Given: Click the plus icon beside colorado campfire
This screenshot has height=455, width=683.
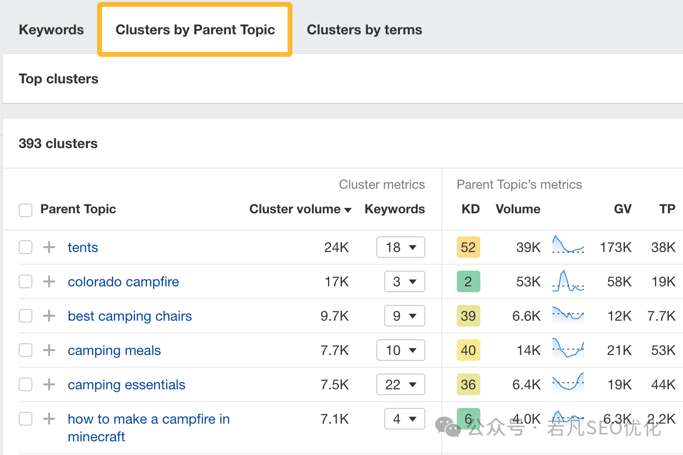Looking at the screenshot, I should pos(49,281).
